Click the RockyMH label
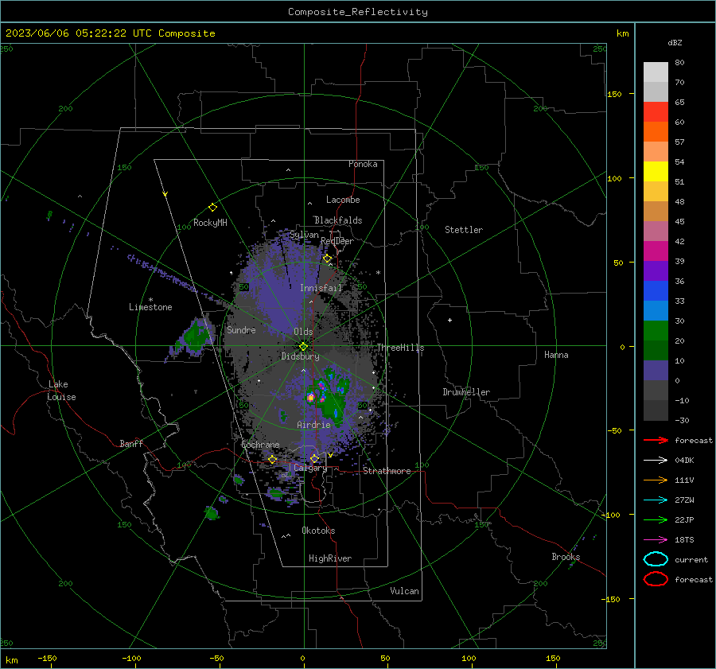Image resolution: width=716 pixels, height=669 pixels. coord(210,223)
